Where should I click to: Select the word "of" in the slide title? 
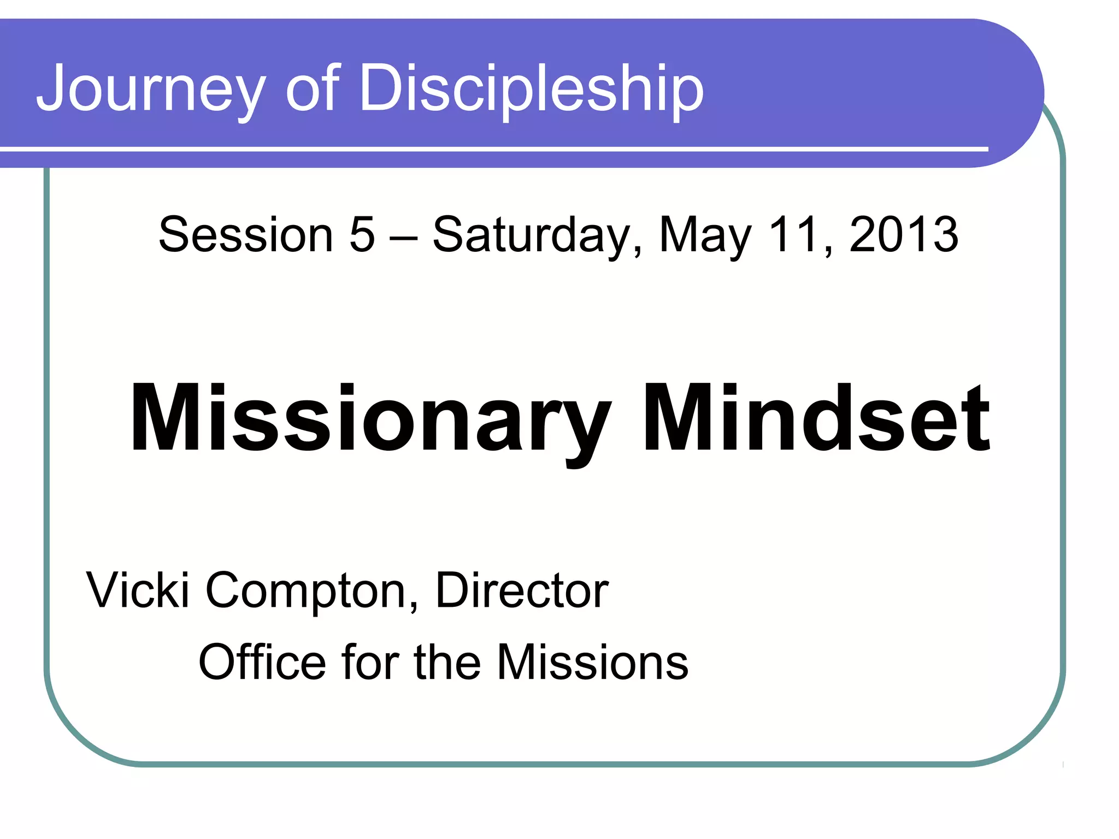pyautogui.click(x=313, y=87)
